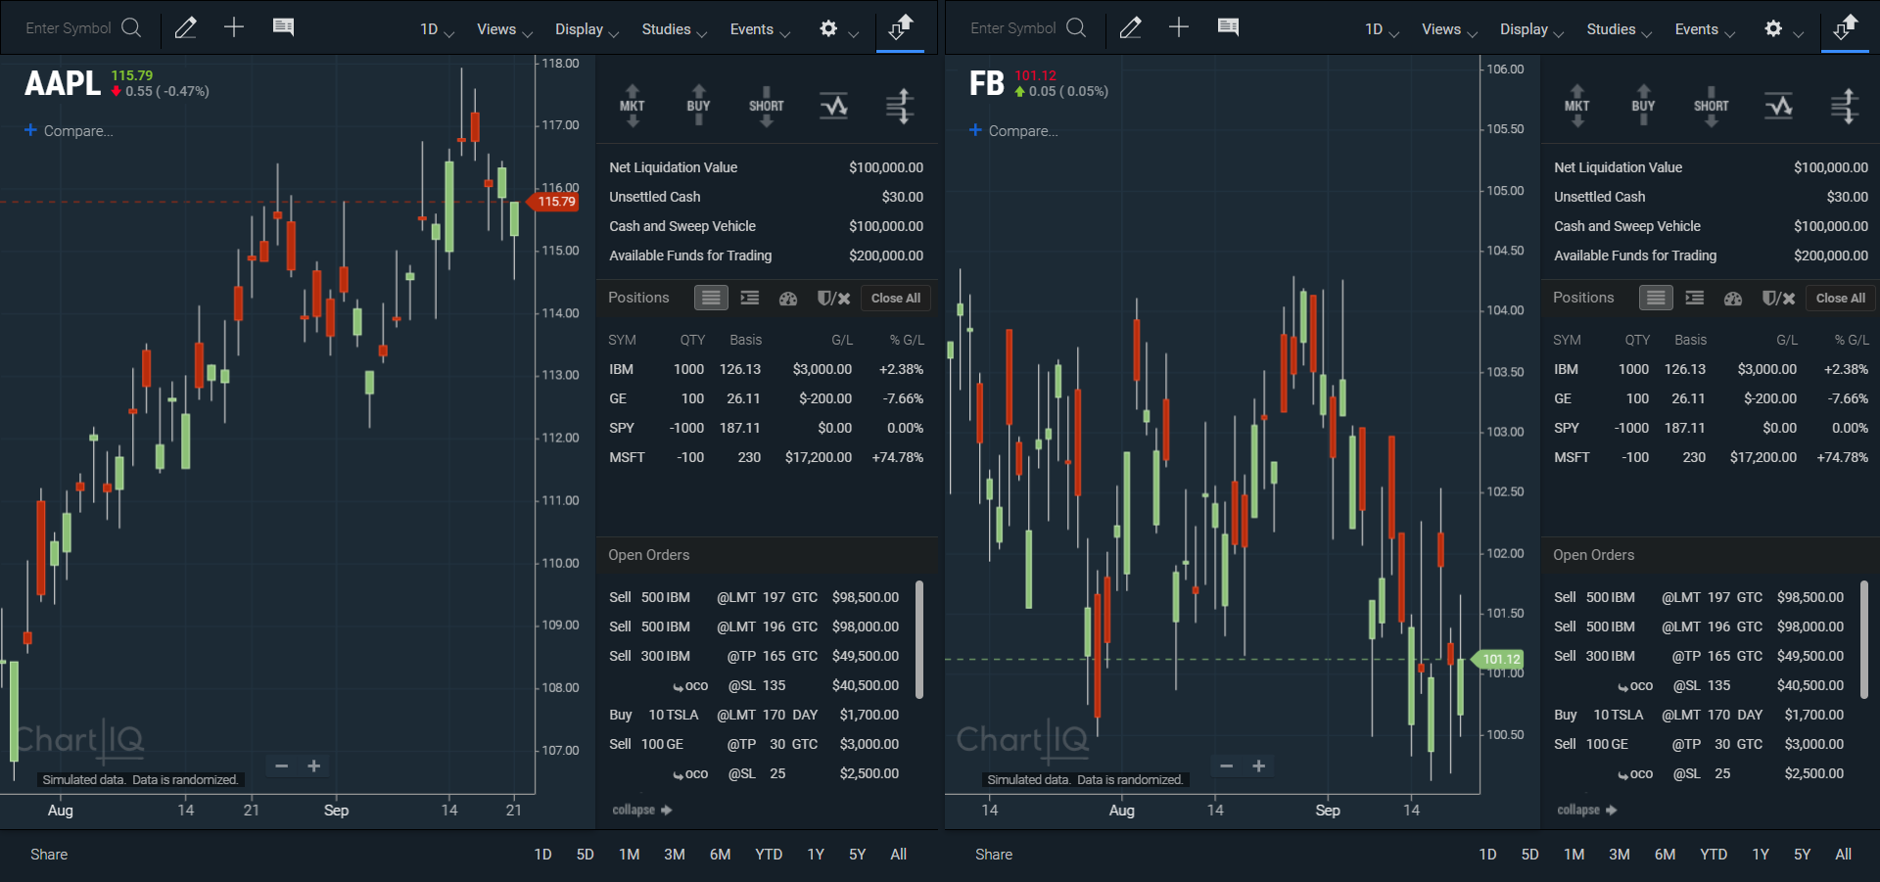Screen dimensions: 1880x882
Task: Add crosshair plus icon in AAPL chart toolbar
Action: tap(234, 27)
